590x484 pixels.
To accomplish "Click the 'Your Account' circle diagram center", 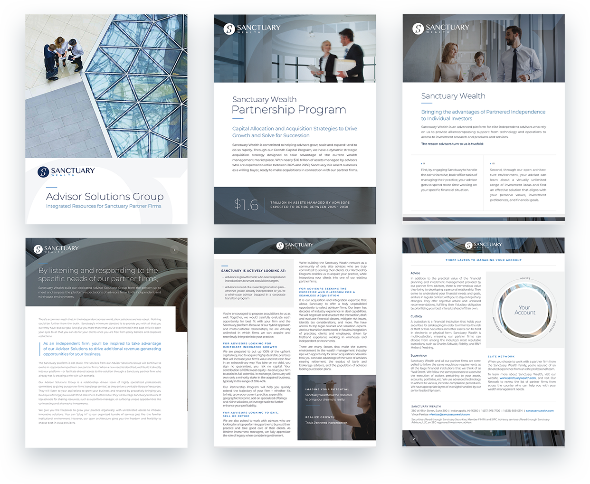I will point(525,310).
